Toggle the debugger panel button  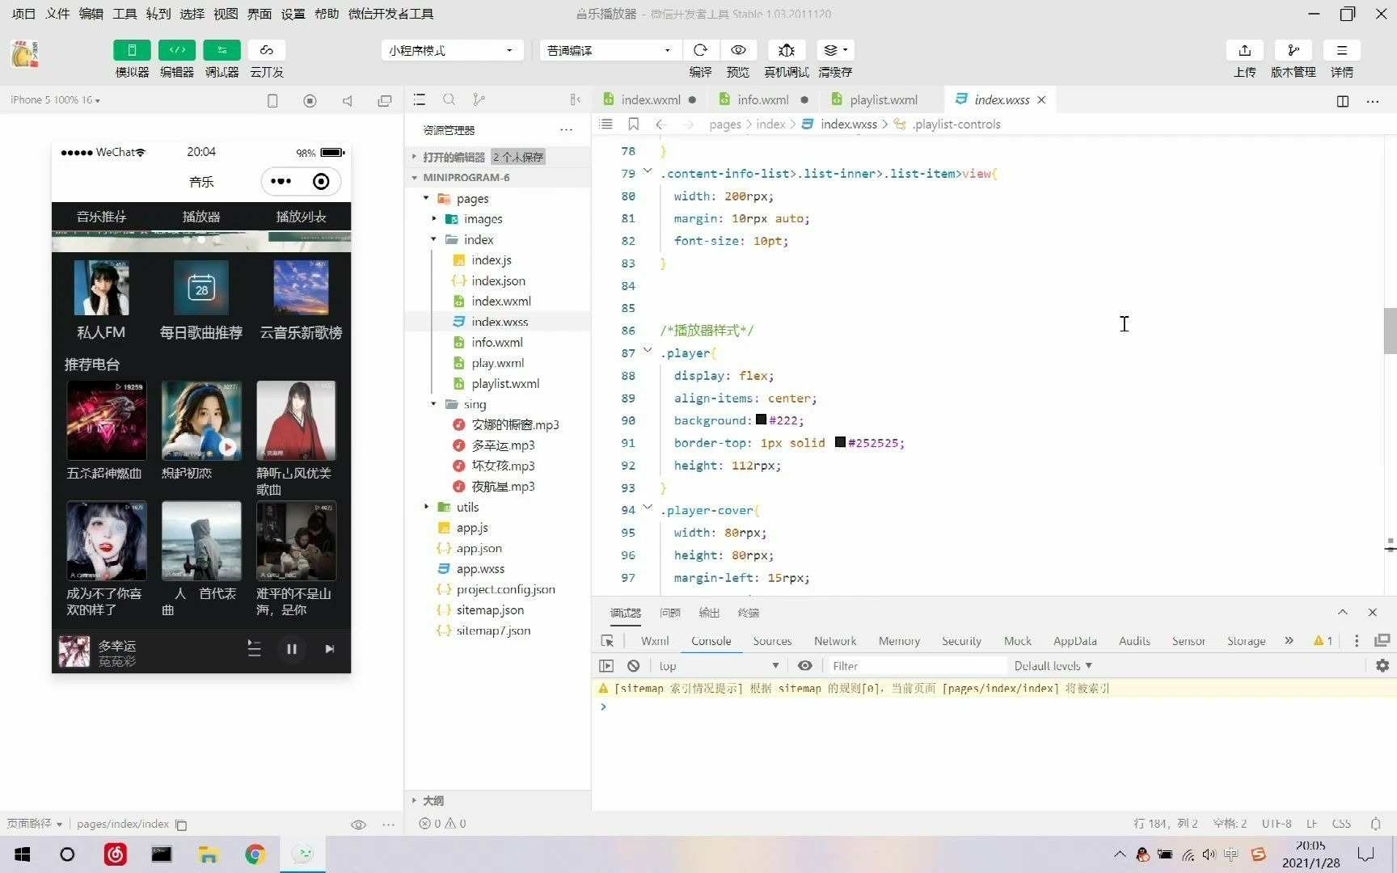tap(222, 50)
